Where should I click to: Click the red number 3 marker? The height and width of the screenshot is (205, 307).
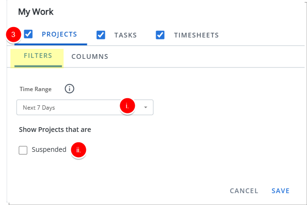click(13, 35)
